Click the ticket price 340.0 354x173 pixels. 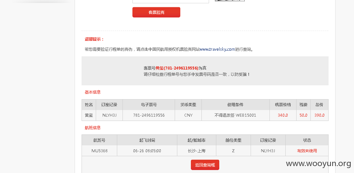283,115
